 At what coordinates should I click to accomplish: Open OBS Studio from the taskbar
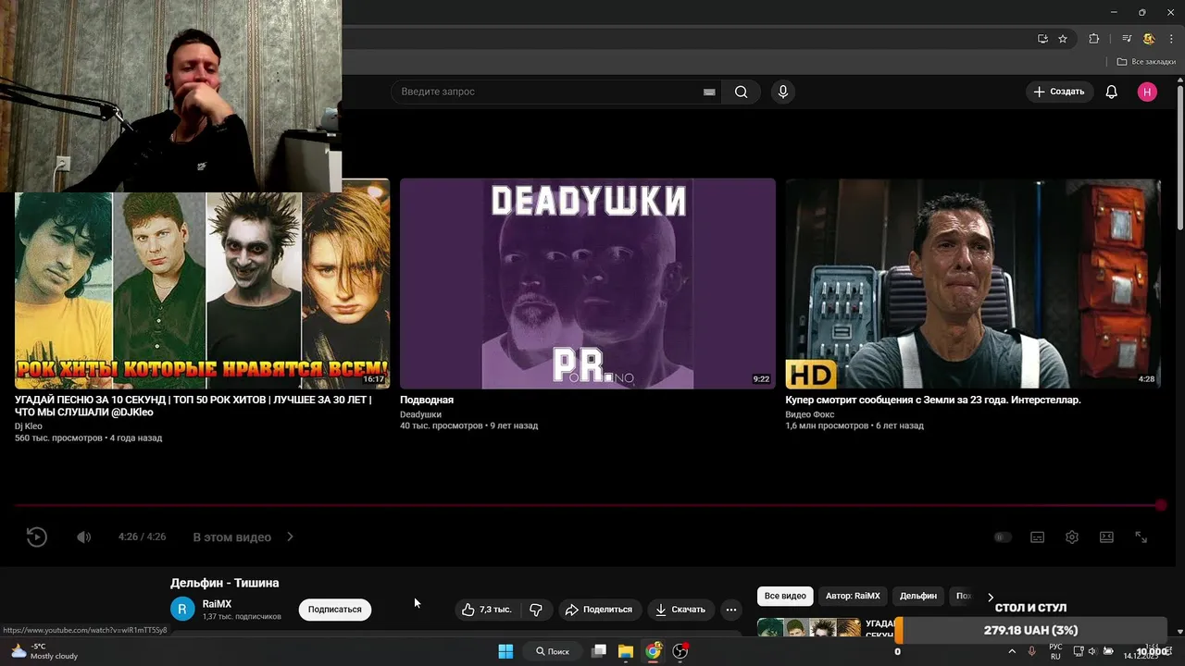[x=680, y=651]
